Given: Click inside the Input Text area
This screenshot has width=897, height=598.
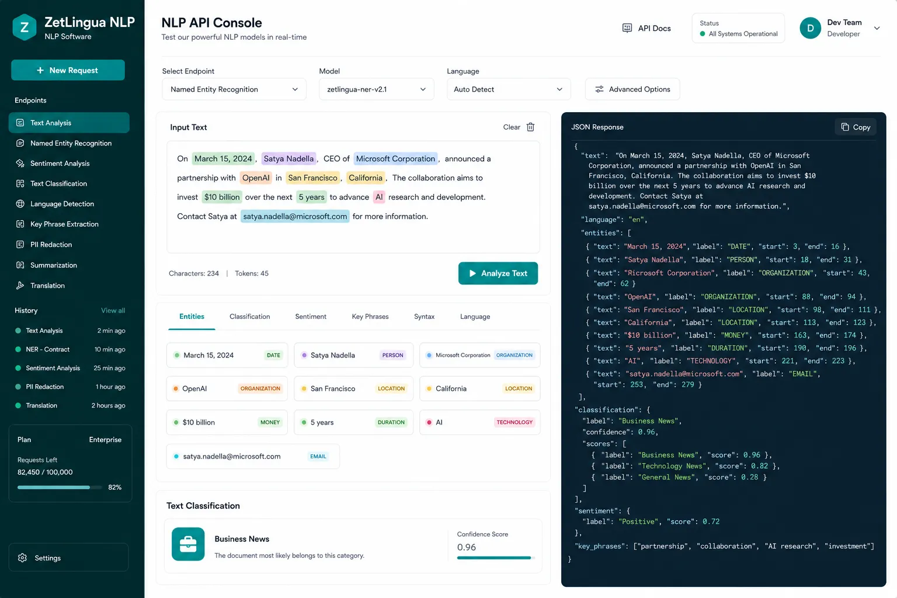Looking at the screenshot, I should point(353,197).
